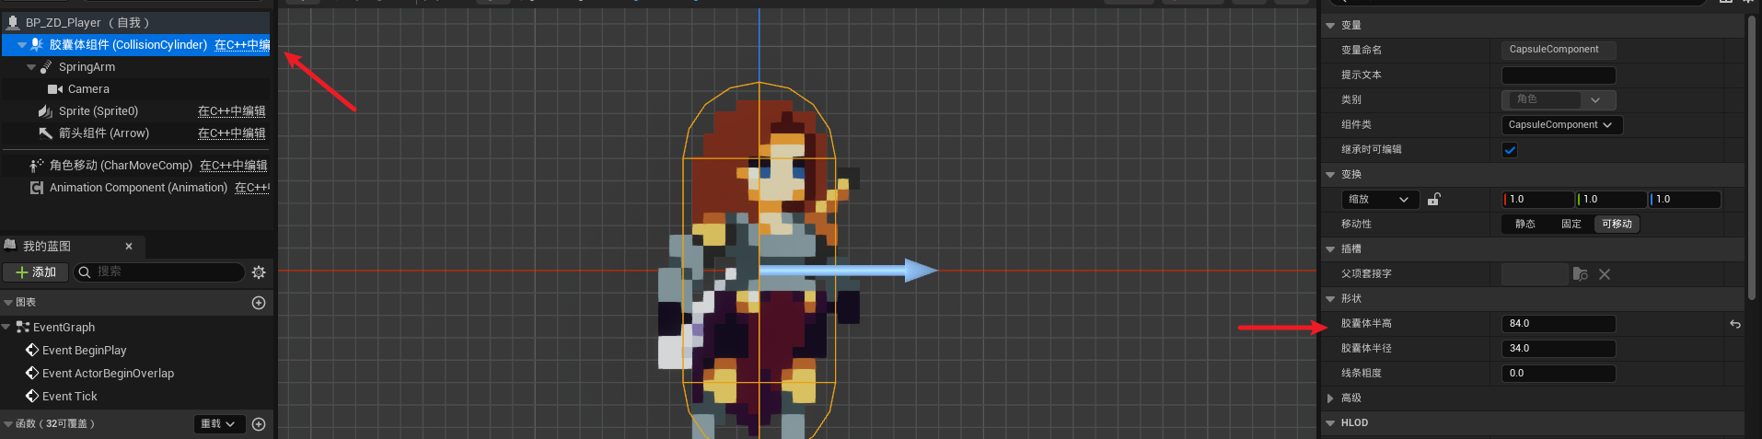The height and width of the screenshot is (439, 1762).
Task: Open the CapsuleComponent class dropdown
Action: click(1561, 125)
